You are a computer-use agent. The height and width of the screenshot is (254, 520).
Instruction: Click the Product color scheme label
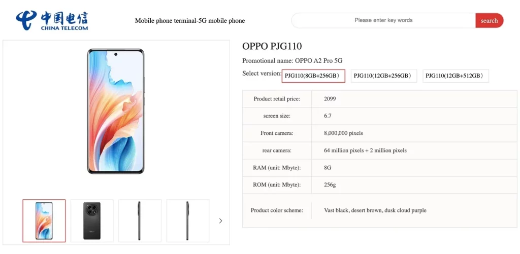(277, 210)
